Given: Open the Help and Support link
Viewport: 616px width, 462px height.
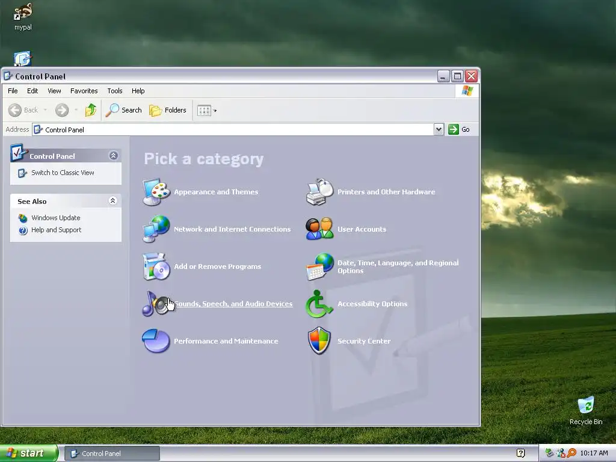Looking at the screenshot, I should pyautogui.click(x=56, y=230).
